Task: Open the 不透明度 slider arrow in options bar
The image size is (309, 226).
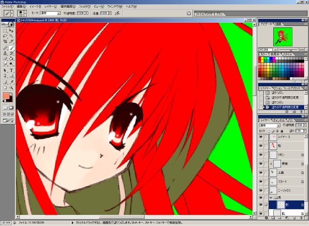Action: point(86,14)
